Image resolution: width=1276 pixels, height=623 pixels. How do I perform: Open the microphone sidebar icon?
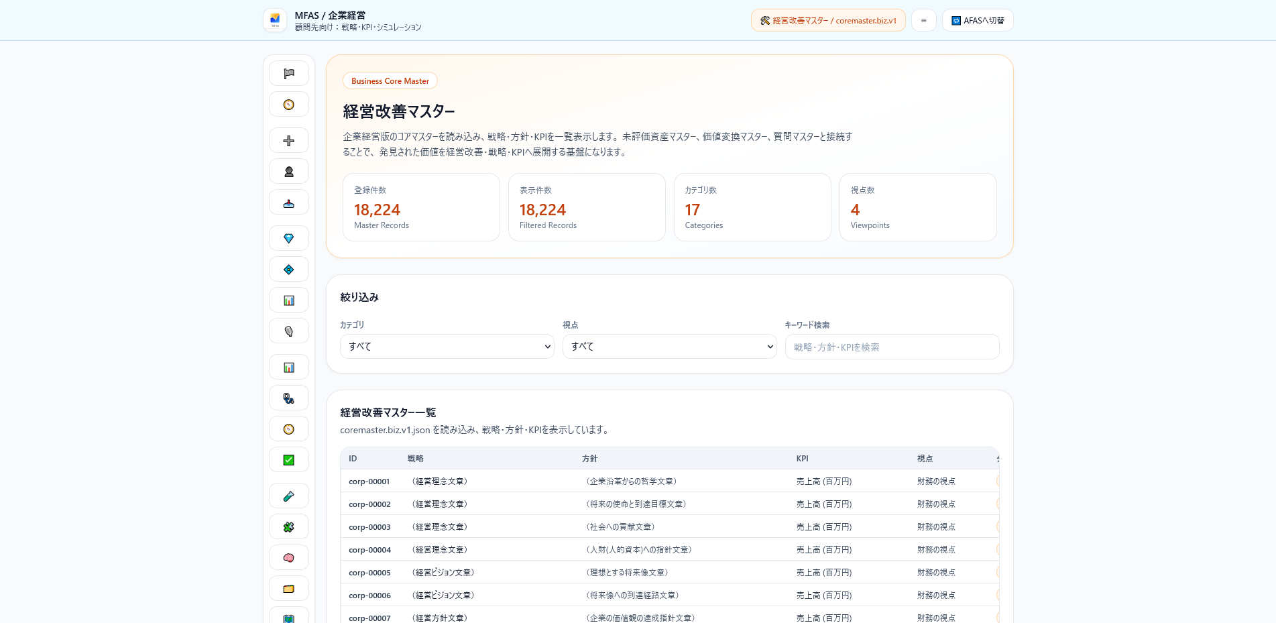[289, 331]
